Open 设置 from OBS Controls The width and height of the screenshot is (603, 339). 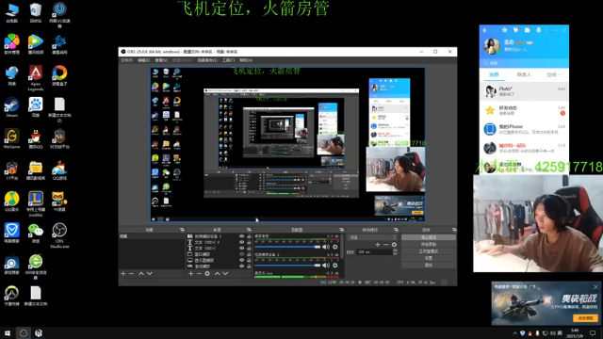click(x=429, y=258)
